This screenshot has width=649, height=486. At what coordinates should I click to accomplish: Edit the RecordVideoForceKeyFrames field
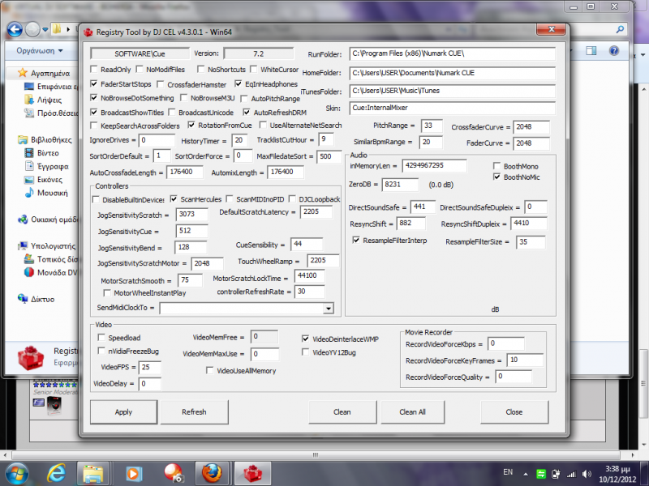(525, 360)
